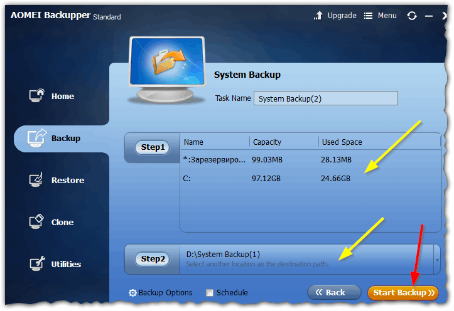Open the Menu list icon
Viewport: 454px width, 311px height.
pyautogui.click(x=369, y=16)
